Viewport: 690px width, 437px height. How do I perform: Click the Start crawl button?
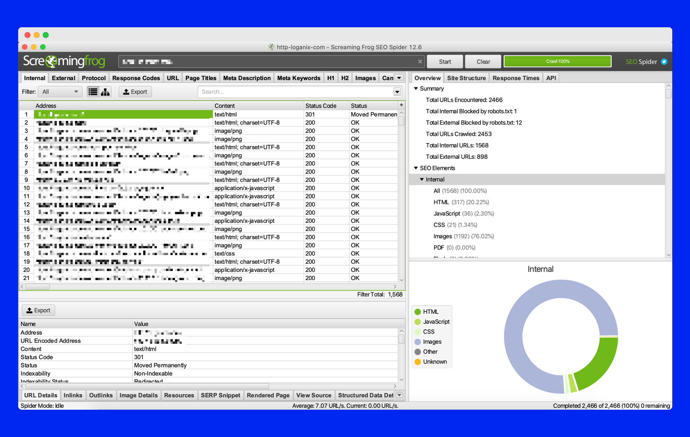point(445,62)
